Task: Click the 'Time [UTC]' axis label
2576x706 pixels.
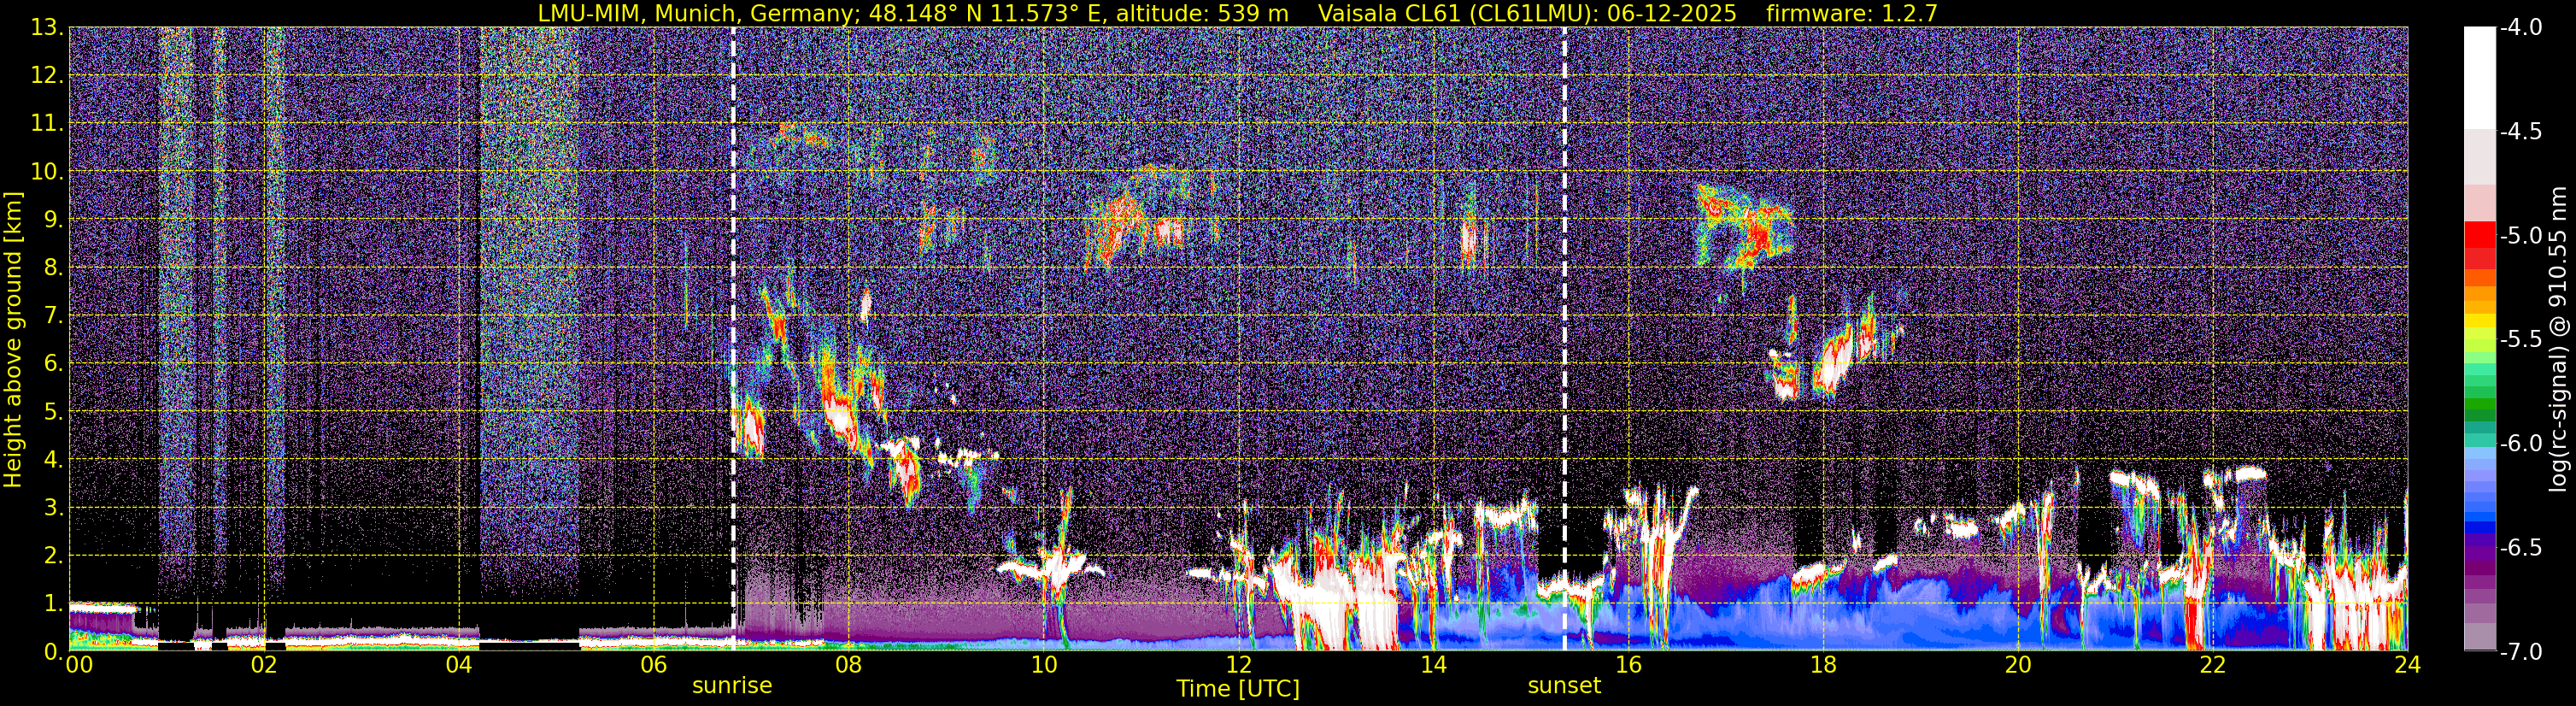Action: pos(1238,688)
